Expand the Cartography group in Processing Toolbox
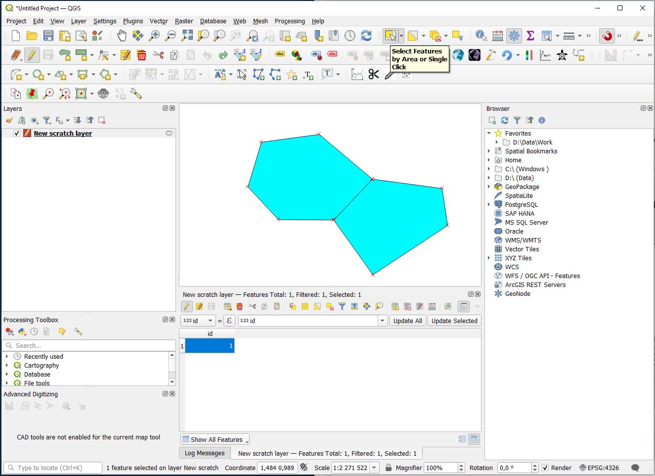 tap(7, 366)
